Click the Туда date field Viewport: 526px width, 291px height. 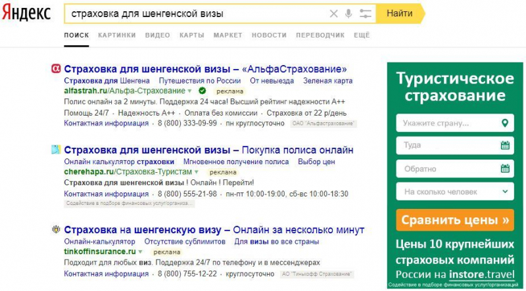click(455, 146)
